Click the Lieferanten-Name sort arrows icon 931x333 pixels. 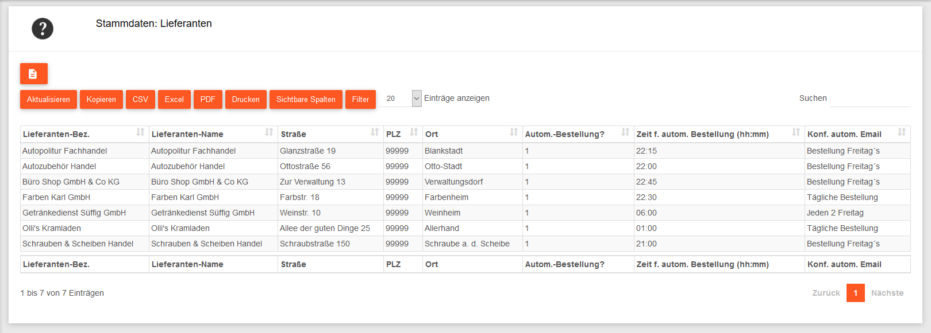(269, 132)
